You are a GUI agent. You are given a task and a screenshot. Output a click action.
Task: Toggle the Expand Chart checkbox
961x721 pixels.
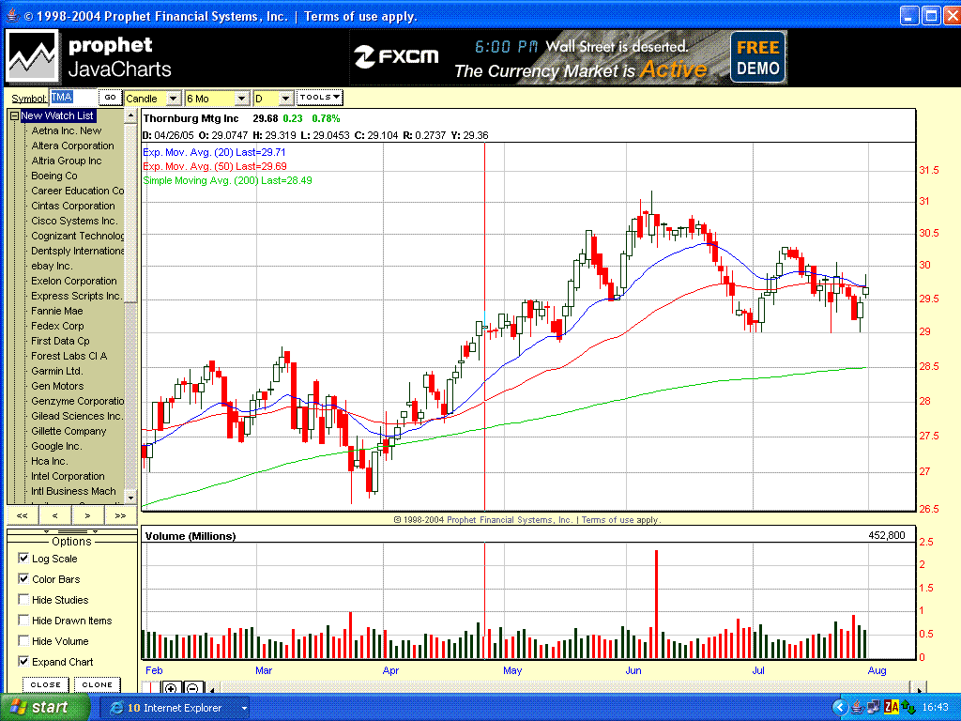(x=23, y=662)
